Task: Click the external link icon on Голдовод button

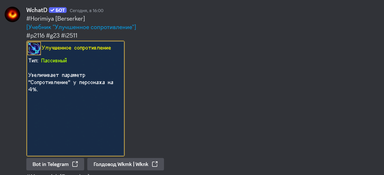Action: point(155,164)
